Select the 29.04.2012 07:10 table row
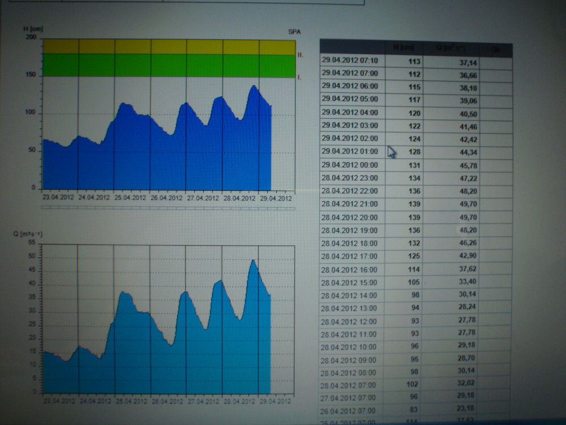This screenshot has height=425, width=566. point(416,61)
